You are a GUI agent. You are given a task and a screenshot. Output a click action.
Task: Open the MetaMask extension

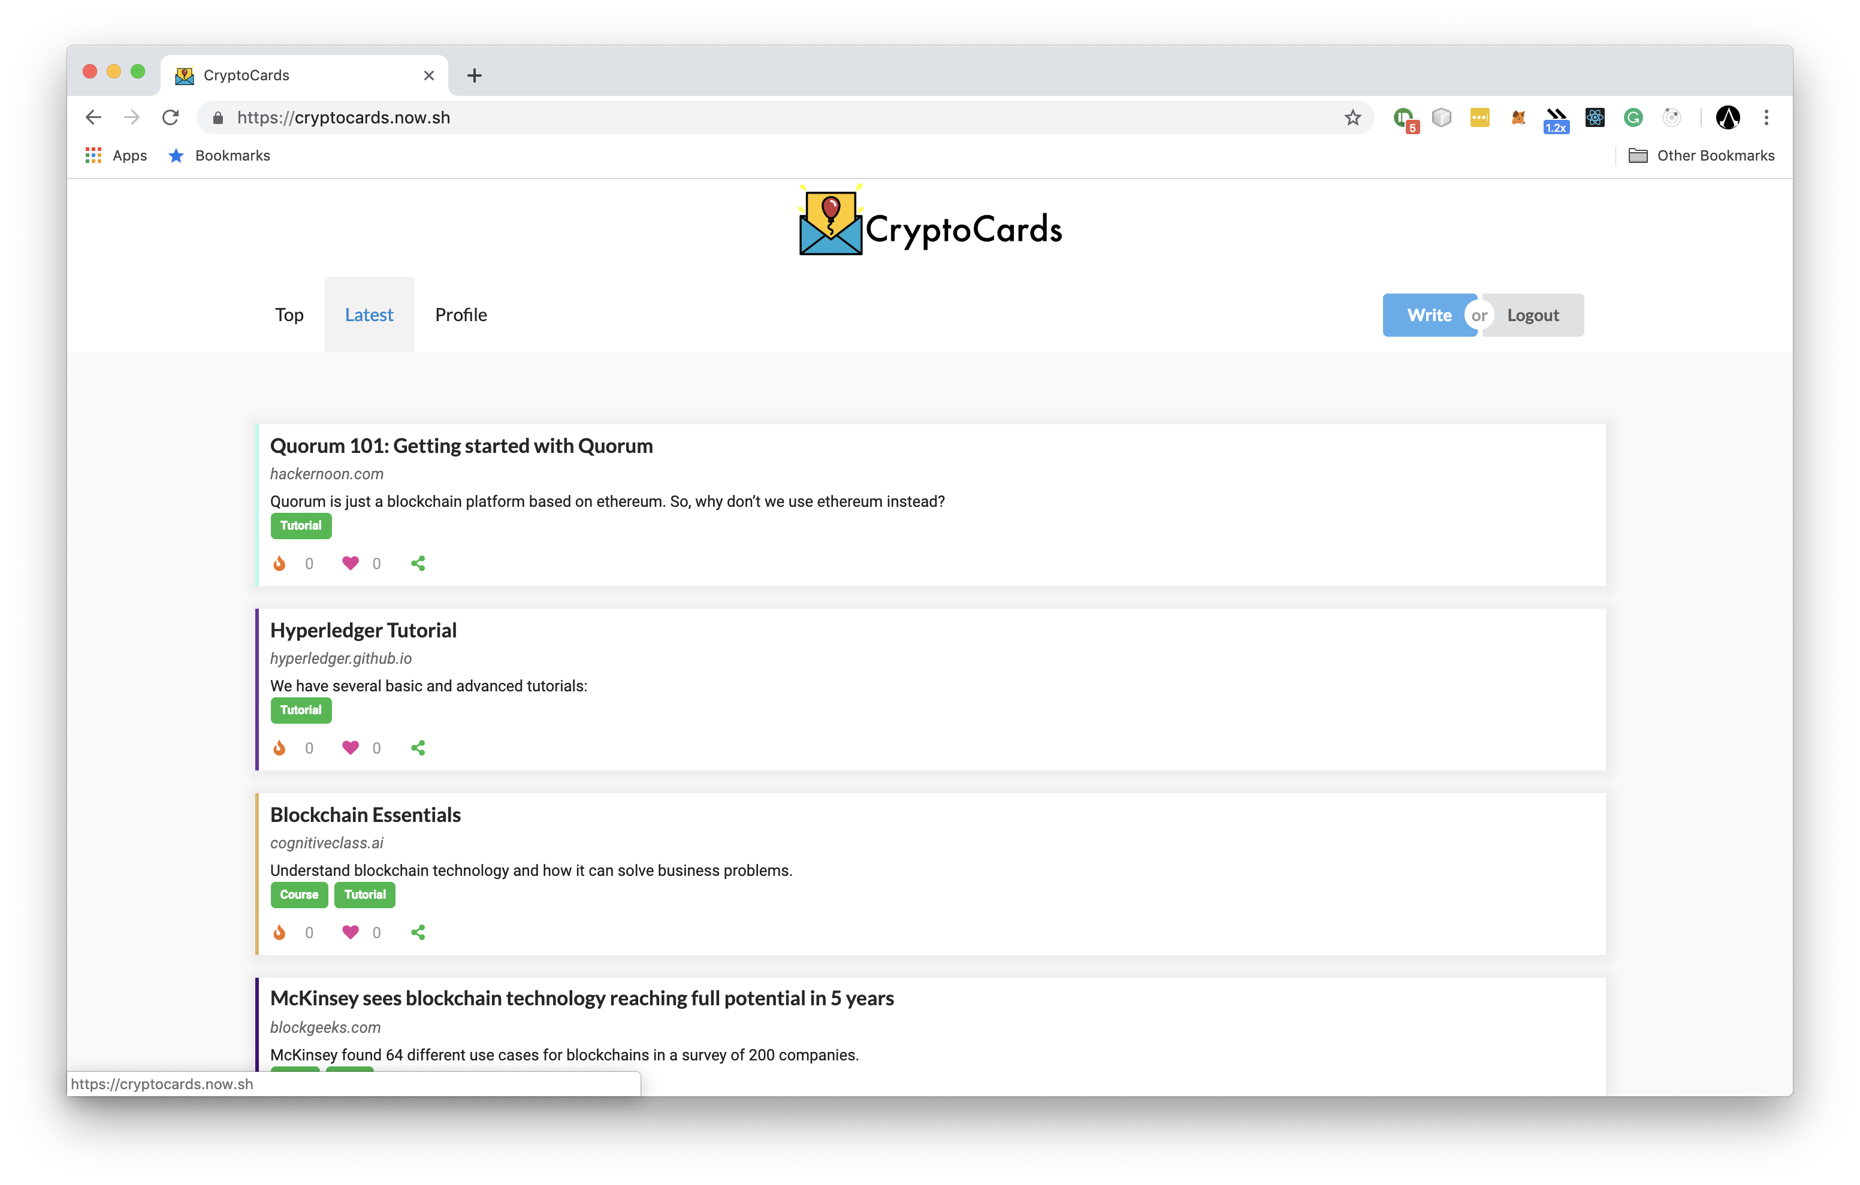tap(1518, 117)
